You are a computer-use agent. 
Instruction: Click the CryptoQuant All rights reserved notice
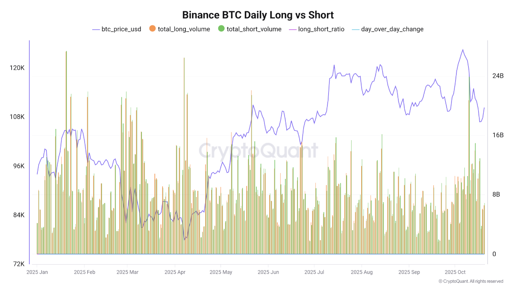click(471, 281)
